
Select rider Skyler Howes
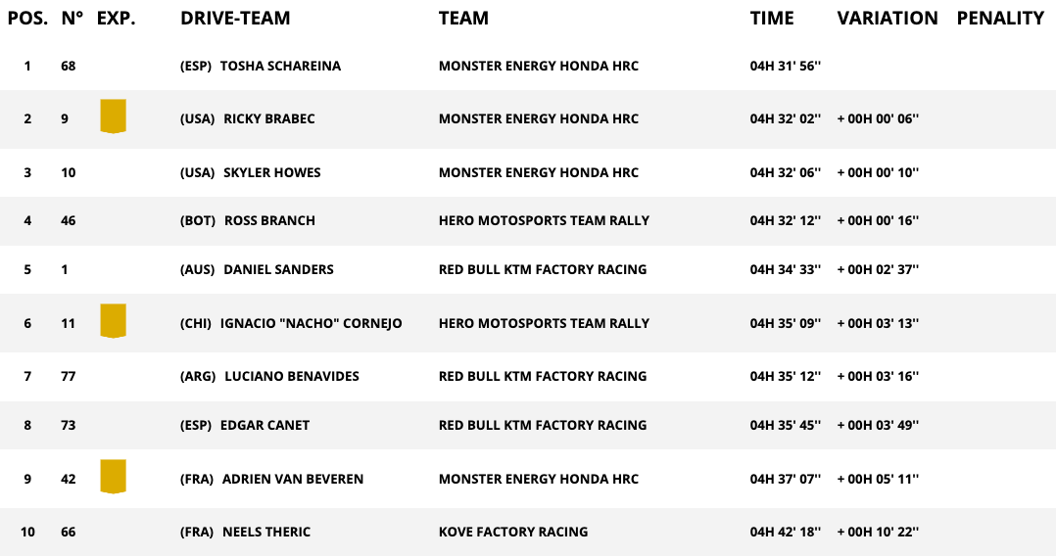point(271,172)
